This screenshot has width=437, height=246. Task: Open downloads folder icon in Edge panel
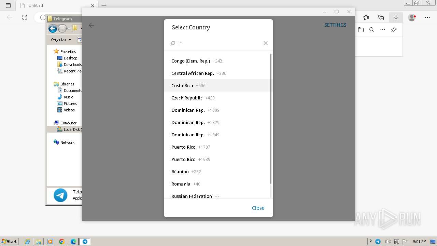click(361, 30)
